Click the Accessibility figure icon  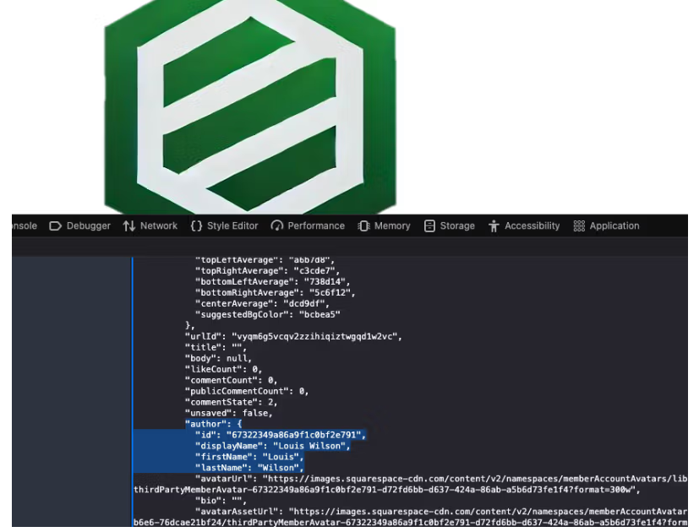494,226
